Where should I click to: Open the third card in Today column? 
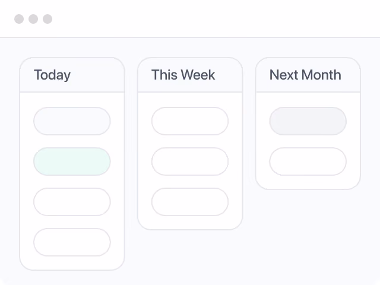point(72,202)
